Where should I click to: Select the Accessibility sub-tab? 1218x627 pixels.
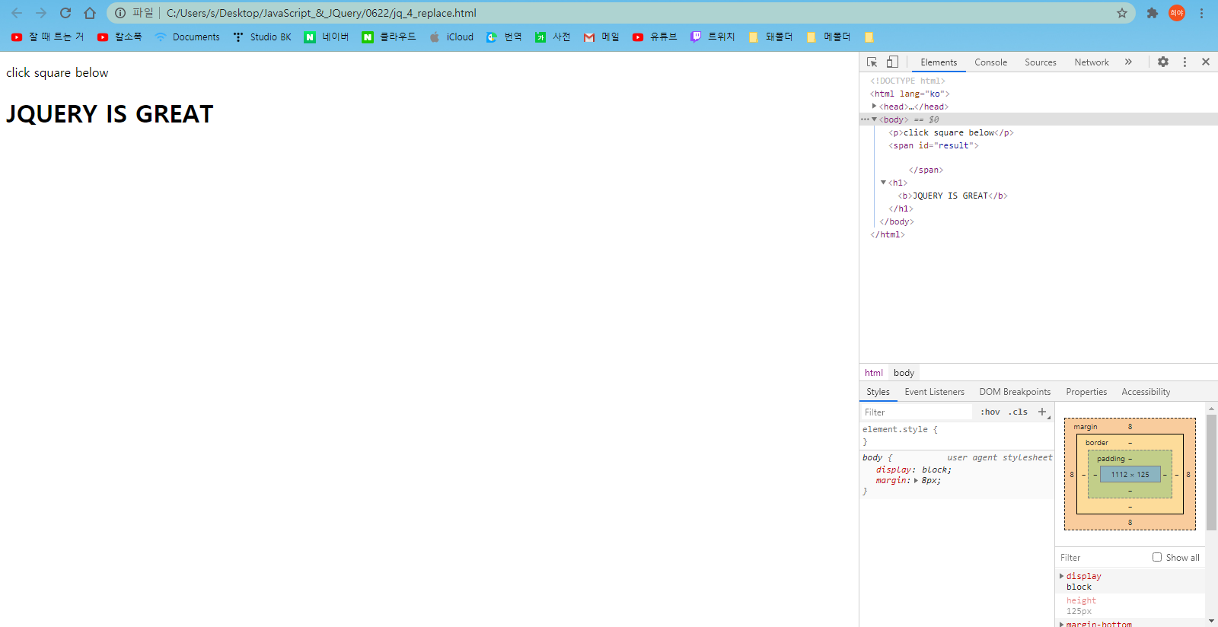(x=1146, y=392)
